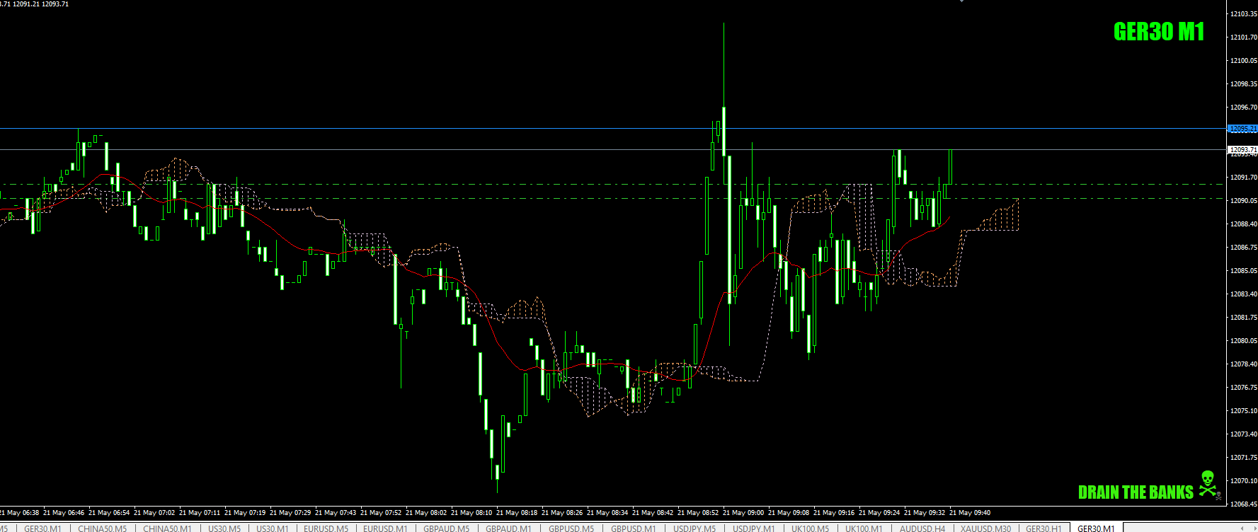Open the AUDUSD.H4 chart tab
Screen dimensions: 1258x532
922,528
